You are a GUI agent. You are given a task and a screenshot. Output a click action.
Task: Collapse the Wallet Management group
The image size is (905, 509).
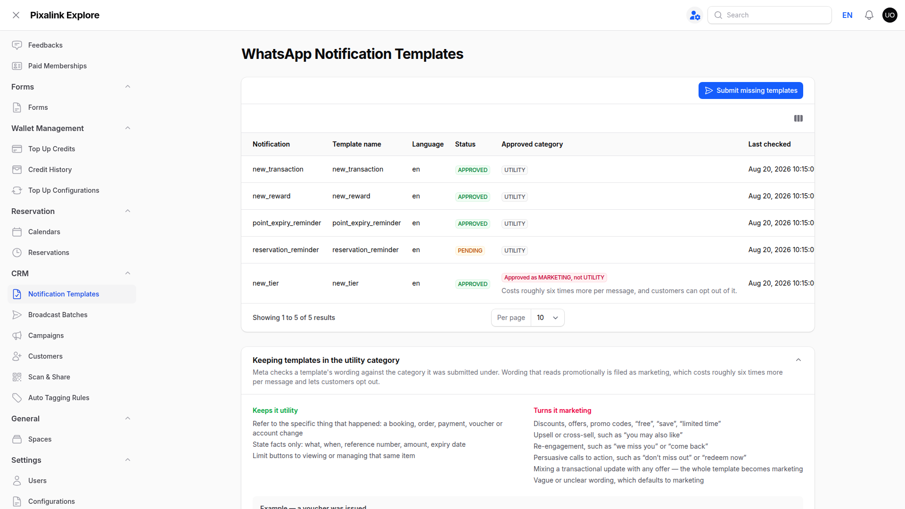coord(128,128)
